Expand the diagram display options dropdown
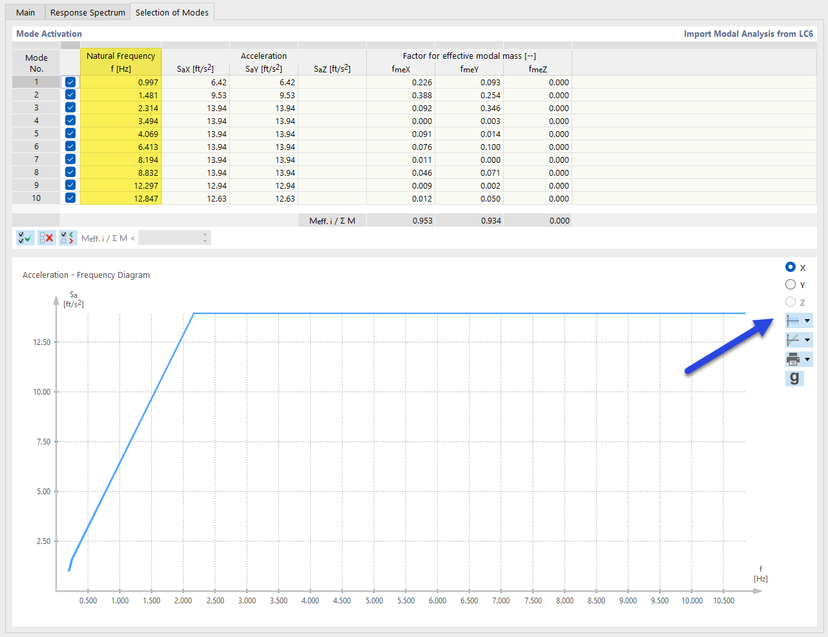The image size is (828, 637). click(x=806, y=320)
